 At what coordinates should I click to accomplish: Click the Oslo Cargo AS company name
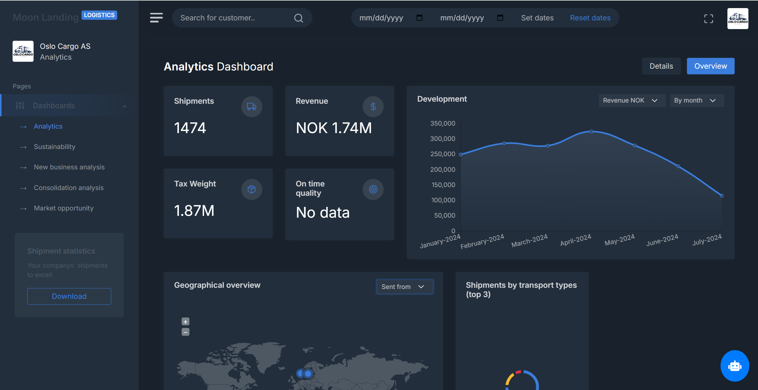(65, 46)
